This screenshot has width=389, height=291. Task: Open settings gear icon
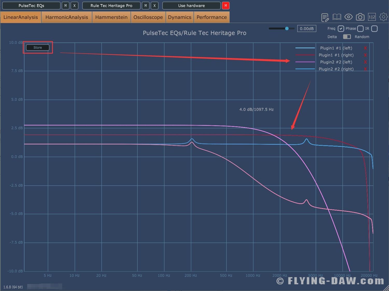coord(383,17)
